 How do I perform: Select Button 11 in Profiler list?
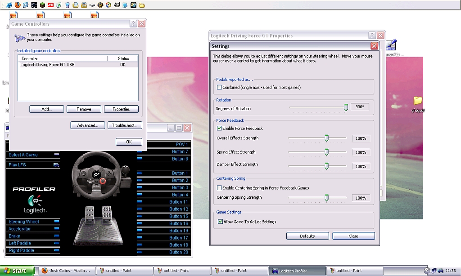164,202
